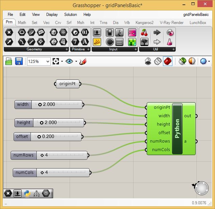The width and height of the screenshot is (215, 209).
Task: Select the pink flask Galapagos icon
Action: coord(170,42)
